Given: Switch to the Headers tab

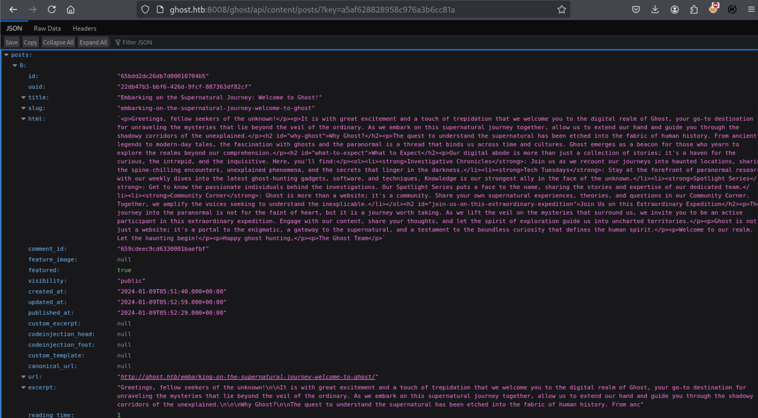Looking at the screenshot, I should pos(84,28).
